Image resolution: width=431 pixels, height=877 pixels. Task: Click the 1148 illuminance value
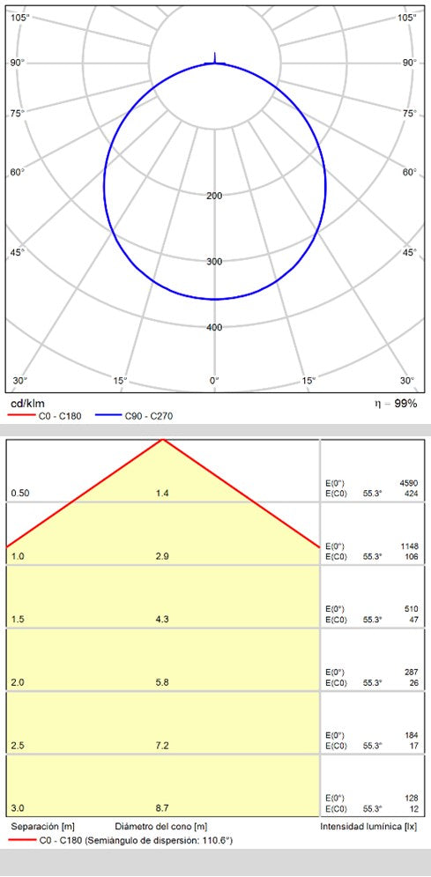tap(409, 546)
